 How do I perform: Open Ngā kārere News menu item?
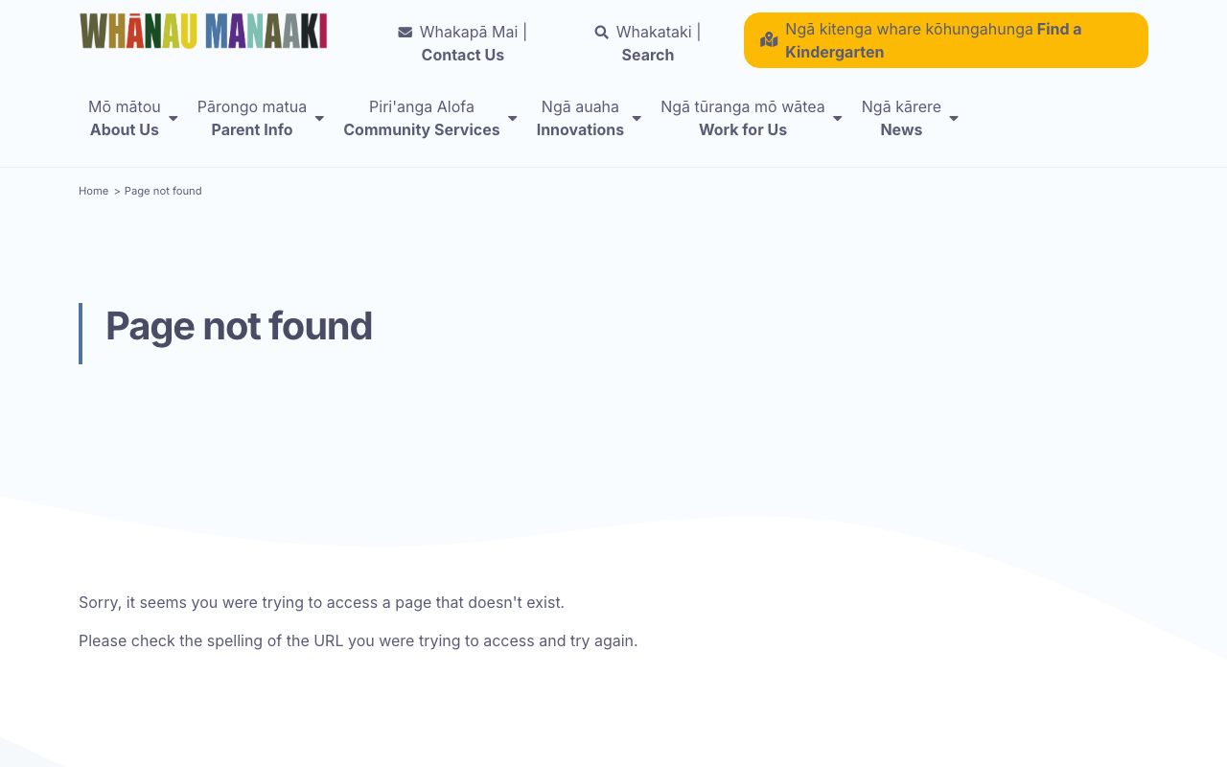tap(901, 118)
